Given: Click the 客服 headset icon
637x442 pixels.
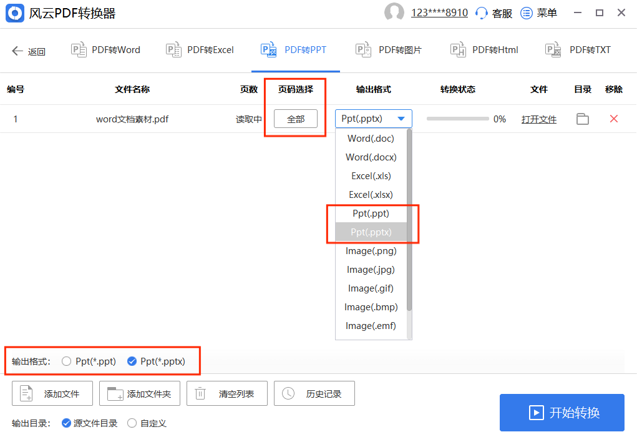Looking at the screenshot, I should click(x=482, y=13).
